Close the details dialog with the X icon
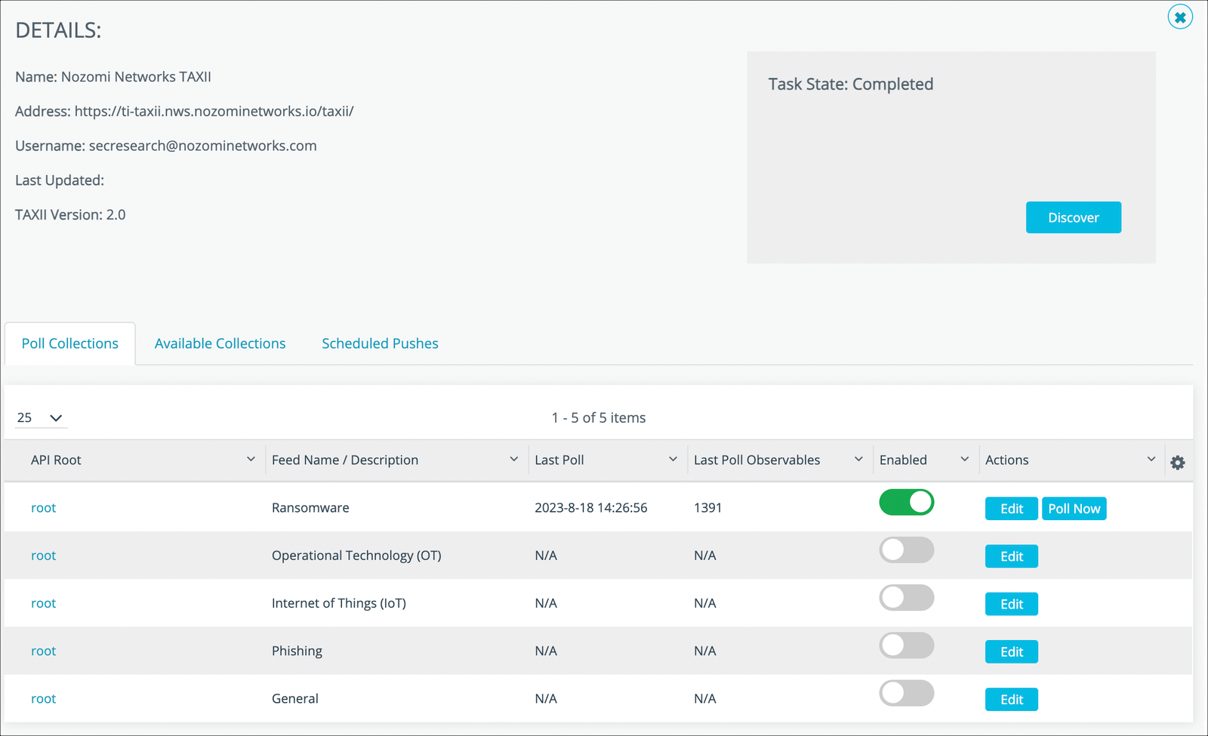Image resolution: width=1208 pixels, height=736 pixels. click(x=1180, y=17)
